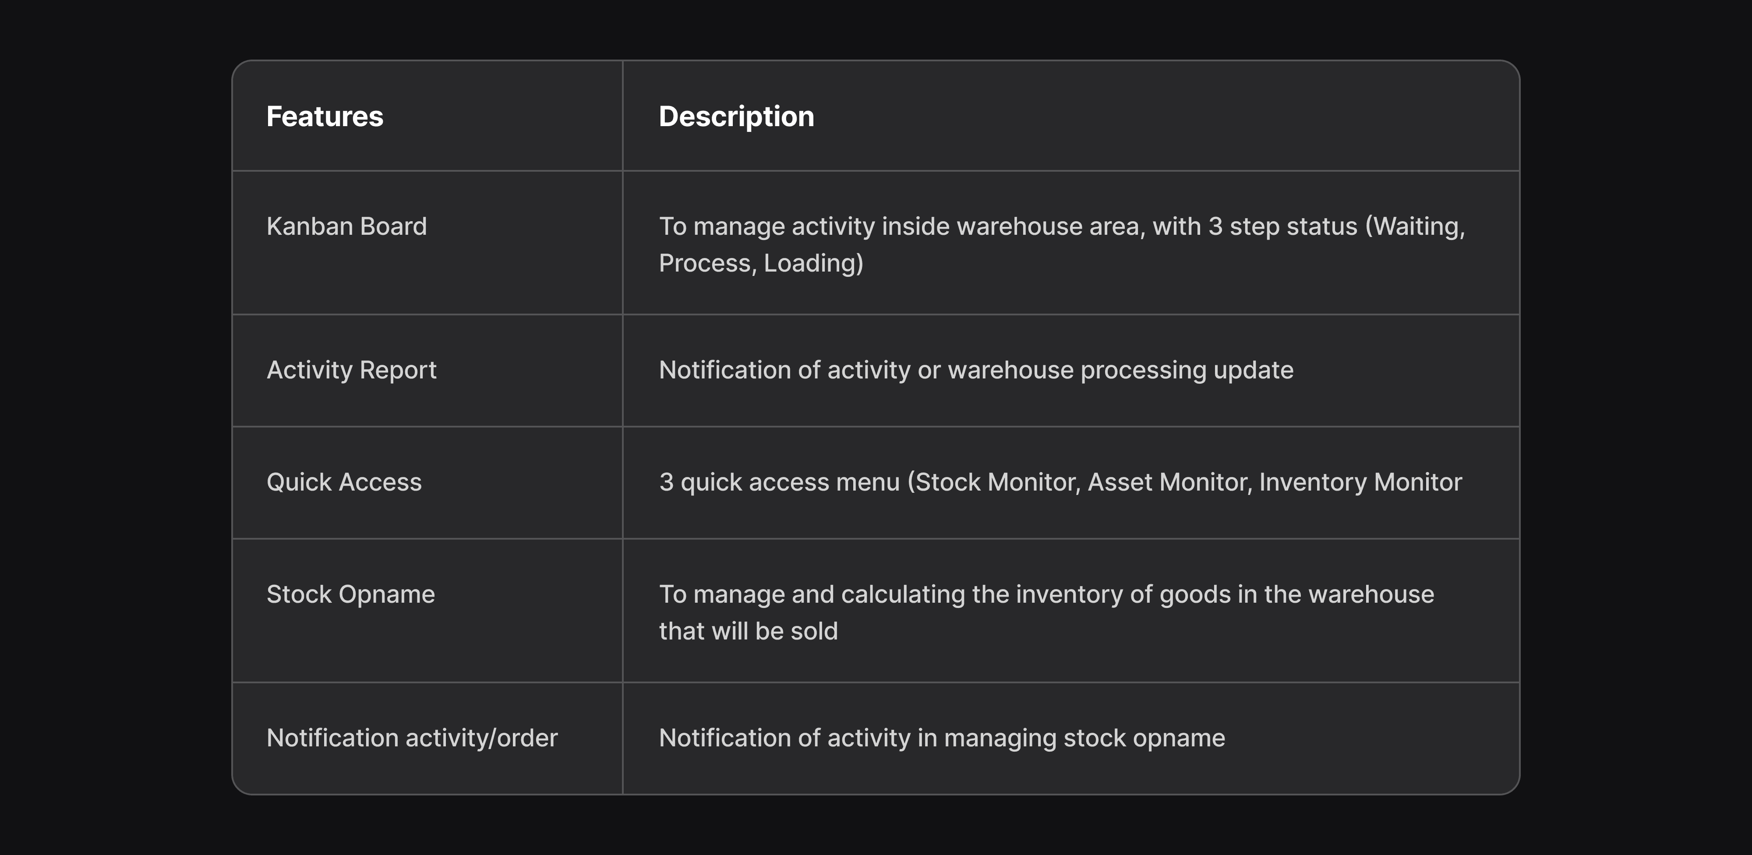Click the Description column header
The height and width of the screenshot is (855, 1752).
(x=736, y=117)
